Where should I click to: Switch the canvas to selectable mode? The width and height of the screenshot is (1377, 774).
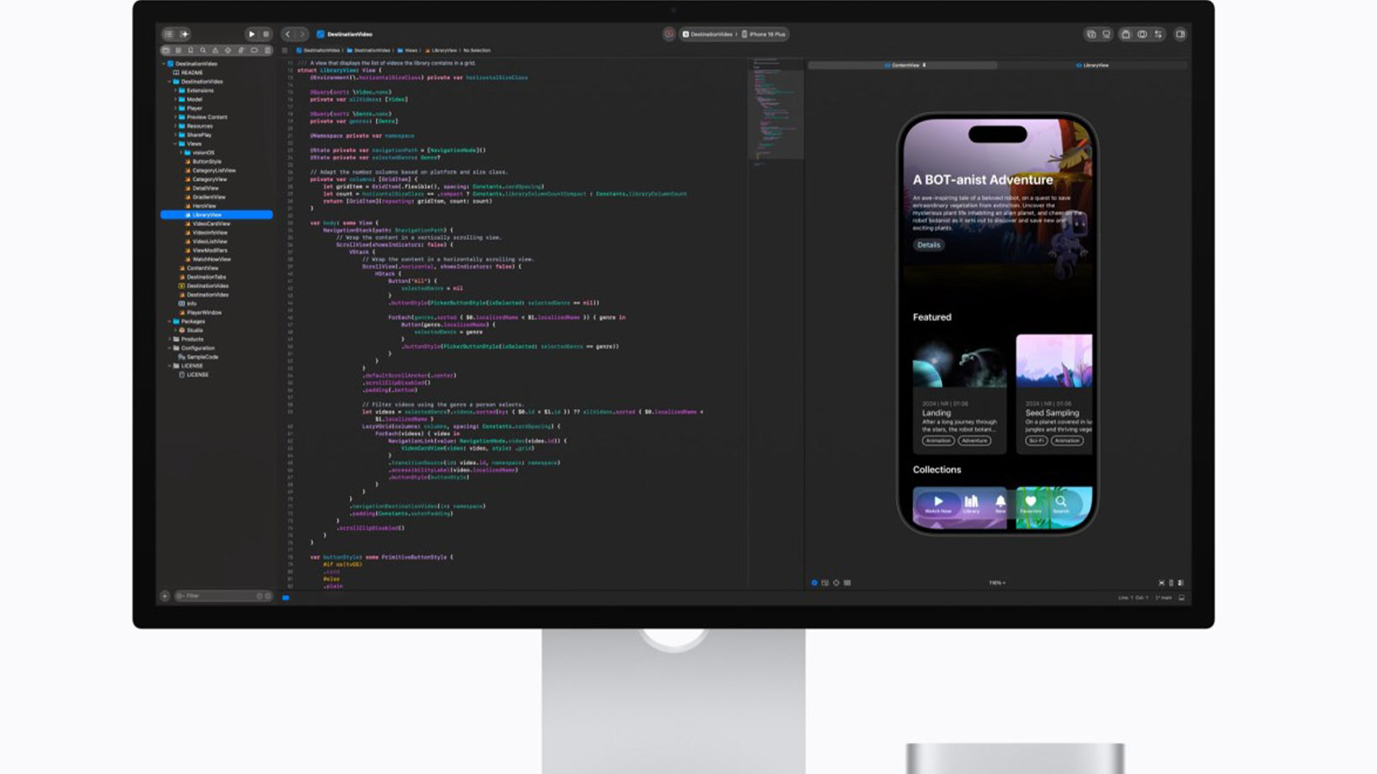click(x=824, y=583)
